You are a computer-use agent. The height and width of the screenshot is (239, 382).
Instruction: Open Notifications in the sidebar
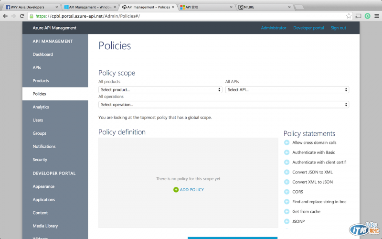[44, 147]
